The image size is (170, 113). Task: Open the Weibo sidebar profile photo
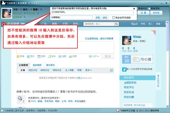point(127,40)
